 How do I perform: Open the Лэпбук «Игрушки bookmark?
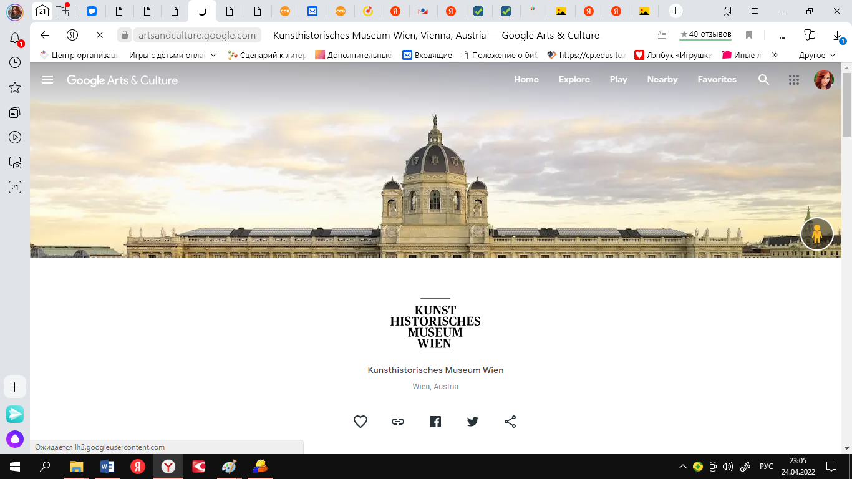click(674, 55)
